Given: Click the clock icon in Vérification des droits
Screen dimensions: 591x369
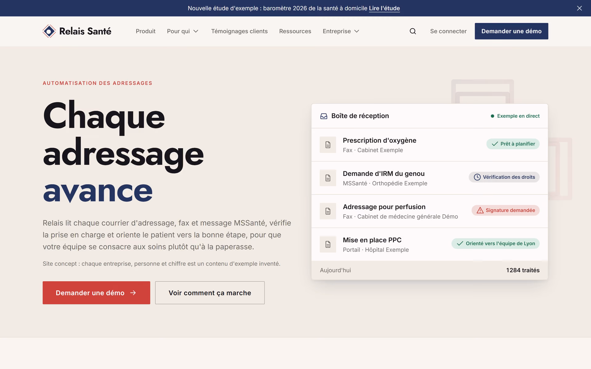Looking at the screenshot, I should [477, 177].
